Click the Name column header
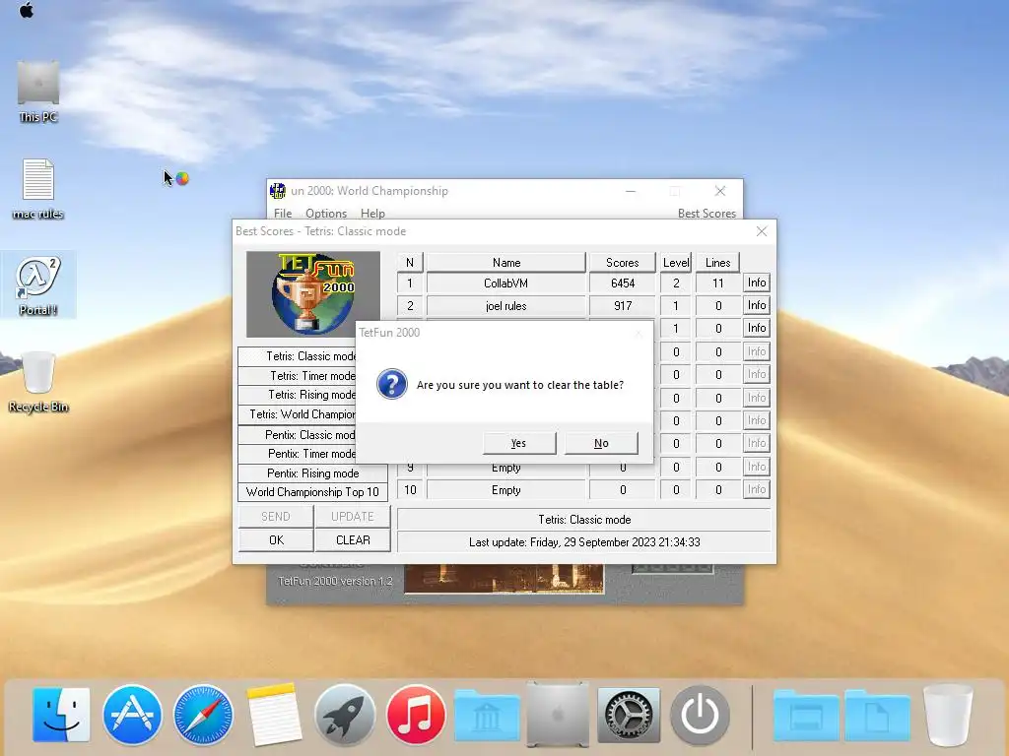The width and height of the screenshot is (1009, 756). click(x=506, y=262)
